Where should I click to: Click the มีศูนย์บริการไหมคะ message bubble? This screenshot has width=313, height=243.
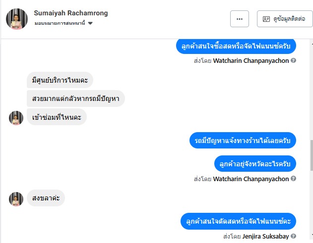[x=60, y=80]
